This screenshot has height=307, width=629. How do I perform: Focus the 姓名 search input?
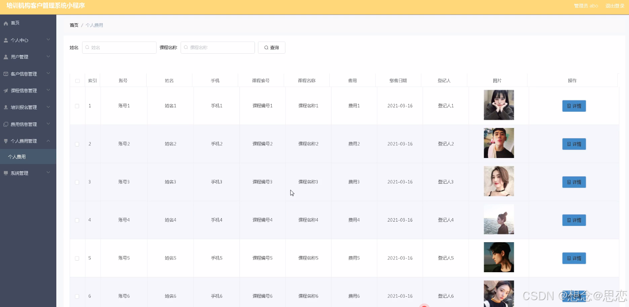click(119, 48)
